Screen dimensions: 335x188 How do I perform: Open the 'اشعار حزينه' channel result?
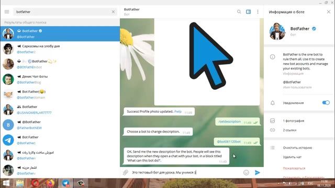[x=60, y=170]
